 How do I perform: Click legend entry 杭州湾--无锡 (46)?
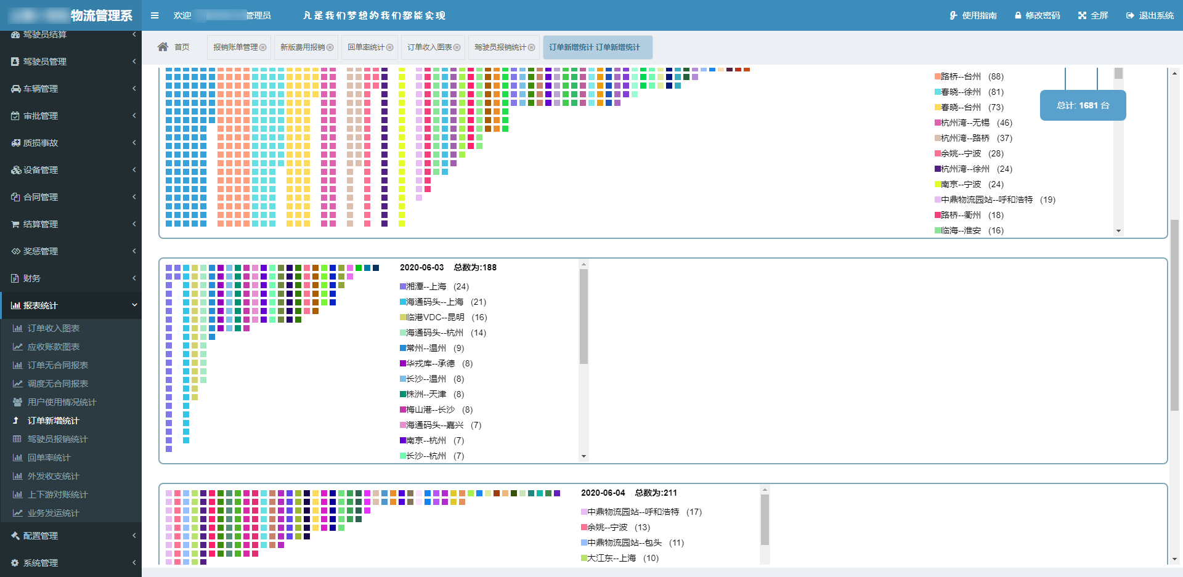974,123
